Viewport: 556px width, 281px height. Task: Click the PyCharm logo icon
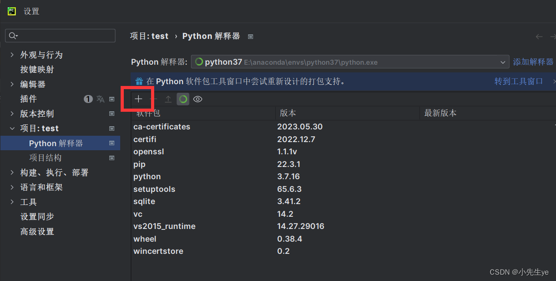click(x=11, y=11)
